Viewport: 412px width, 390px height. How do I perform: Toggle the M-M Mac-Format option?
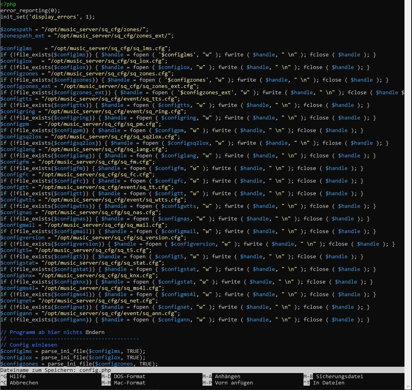click(x=124, y=383)
